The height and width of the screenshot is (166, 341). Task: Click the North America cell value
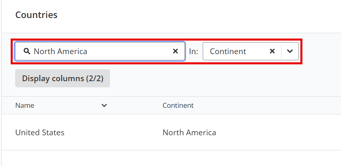[189, 132]
